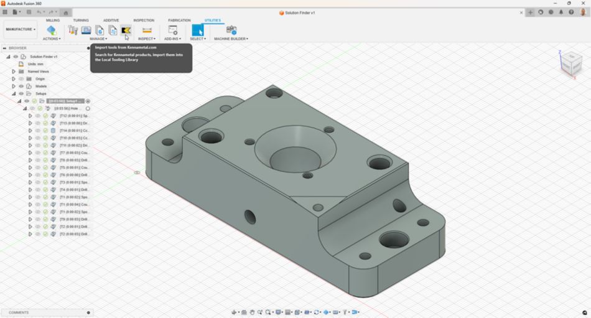This screenshot has height=318, width=591.
Task: Expand the T13 operation row
Action: 30,123
